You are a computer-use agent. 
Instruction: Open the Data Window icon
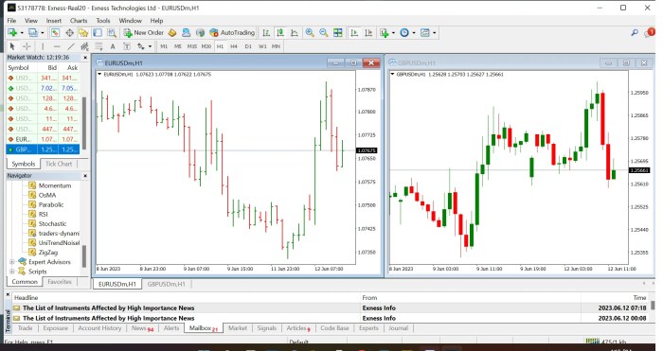69,32
